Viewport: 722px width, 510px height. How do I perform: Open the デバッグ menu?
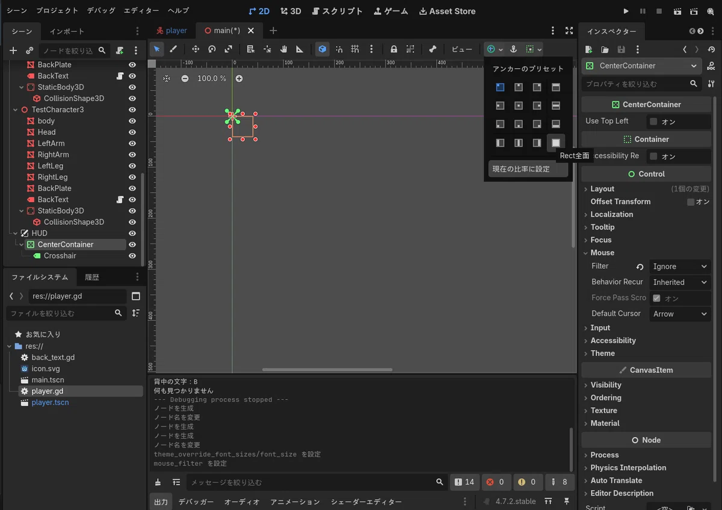(101, 11)
